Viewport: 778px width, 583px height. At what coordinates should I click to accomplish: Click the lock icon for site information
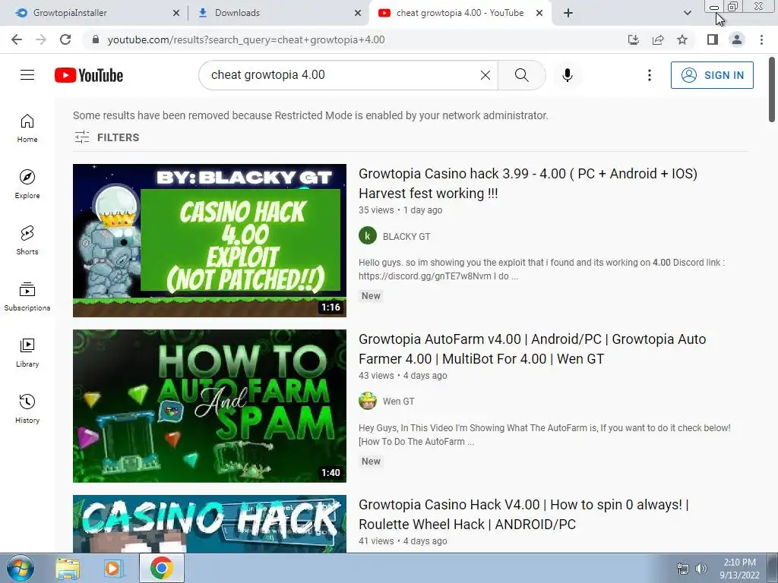(x=96, y=39)
